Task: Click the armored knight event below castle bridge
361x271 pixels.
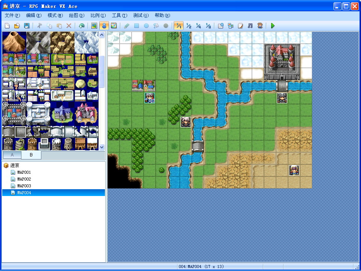Action: click(282, 98)
